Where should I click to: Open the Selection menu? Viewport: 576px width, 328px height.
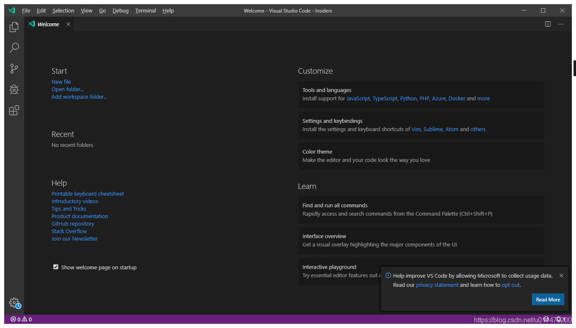63,10
